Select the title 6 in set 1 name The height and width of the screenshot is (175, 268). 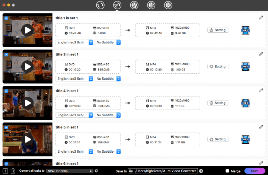(x=67, y=163)
